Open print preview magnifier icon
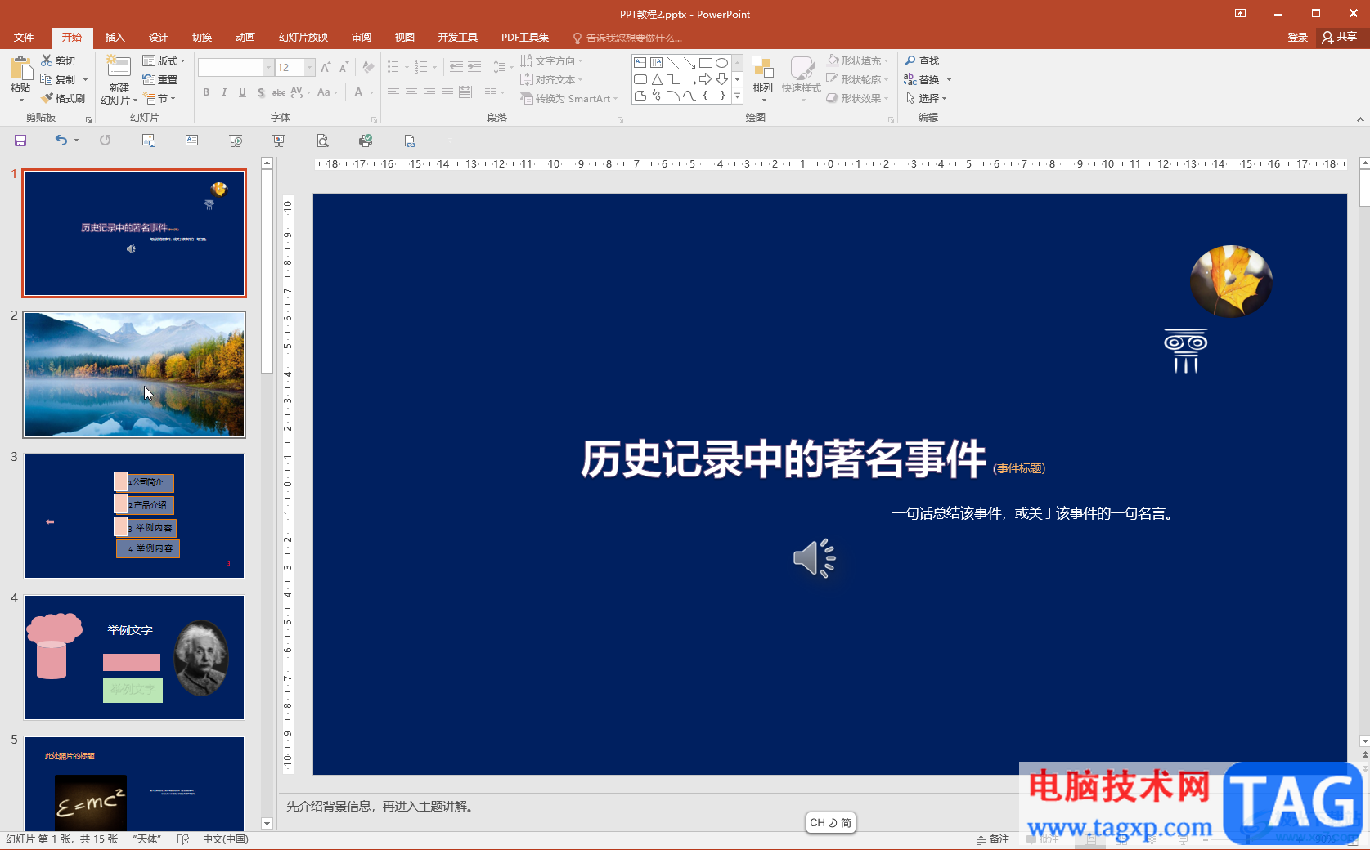The height and width of the screenshot is (850, 1370). coord(323,141)
